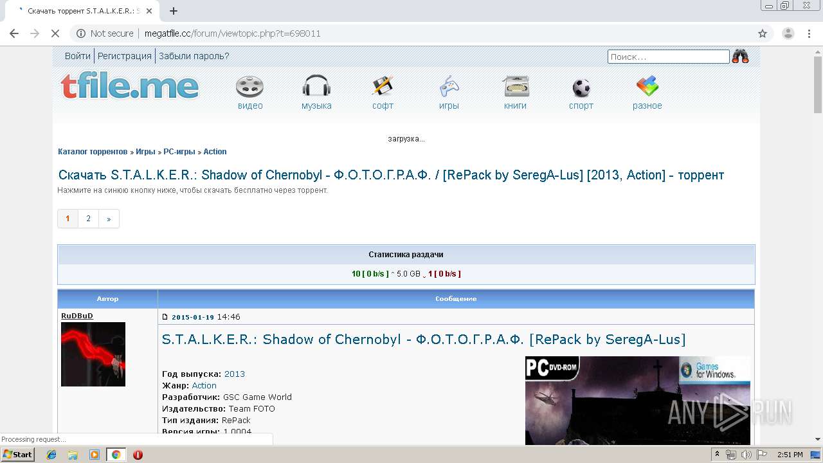
Task: Open Каталог торрентов breadcrumb
Action: pos(93,152)
